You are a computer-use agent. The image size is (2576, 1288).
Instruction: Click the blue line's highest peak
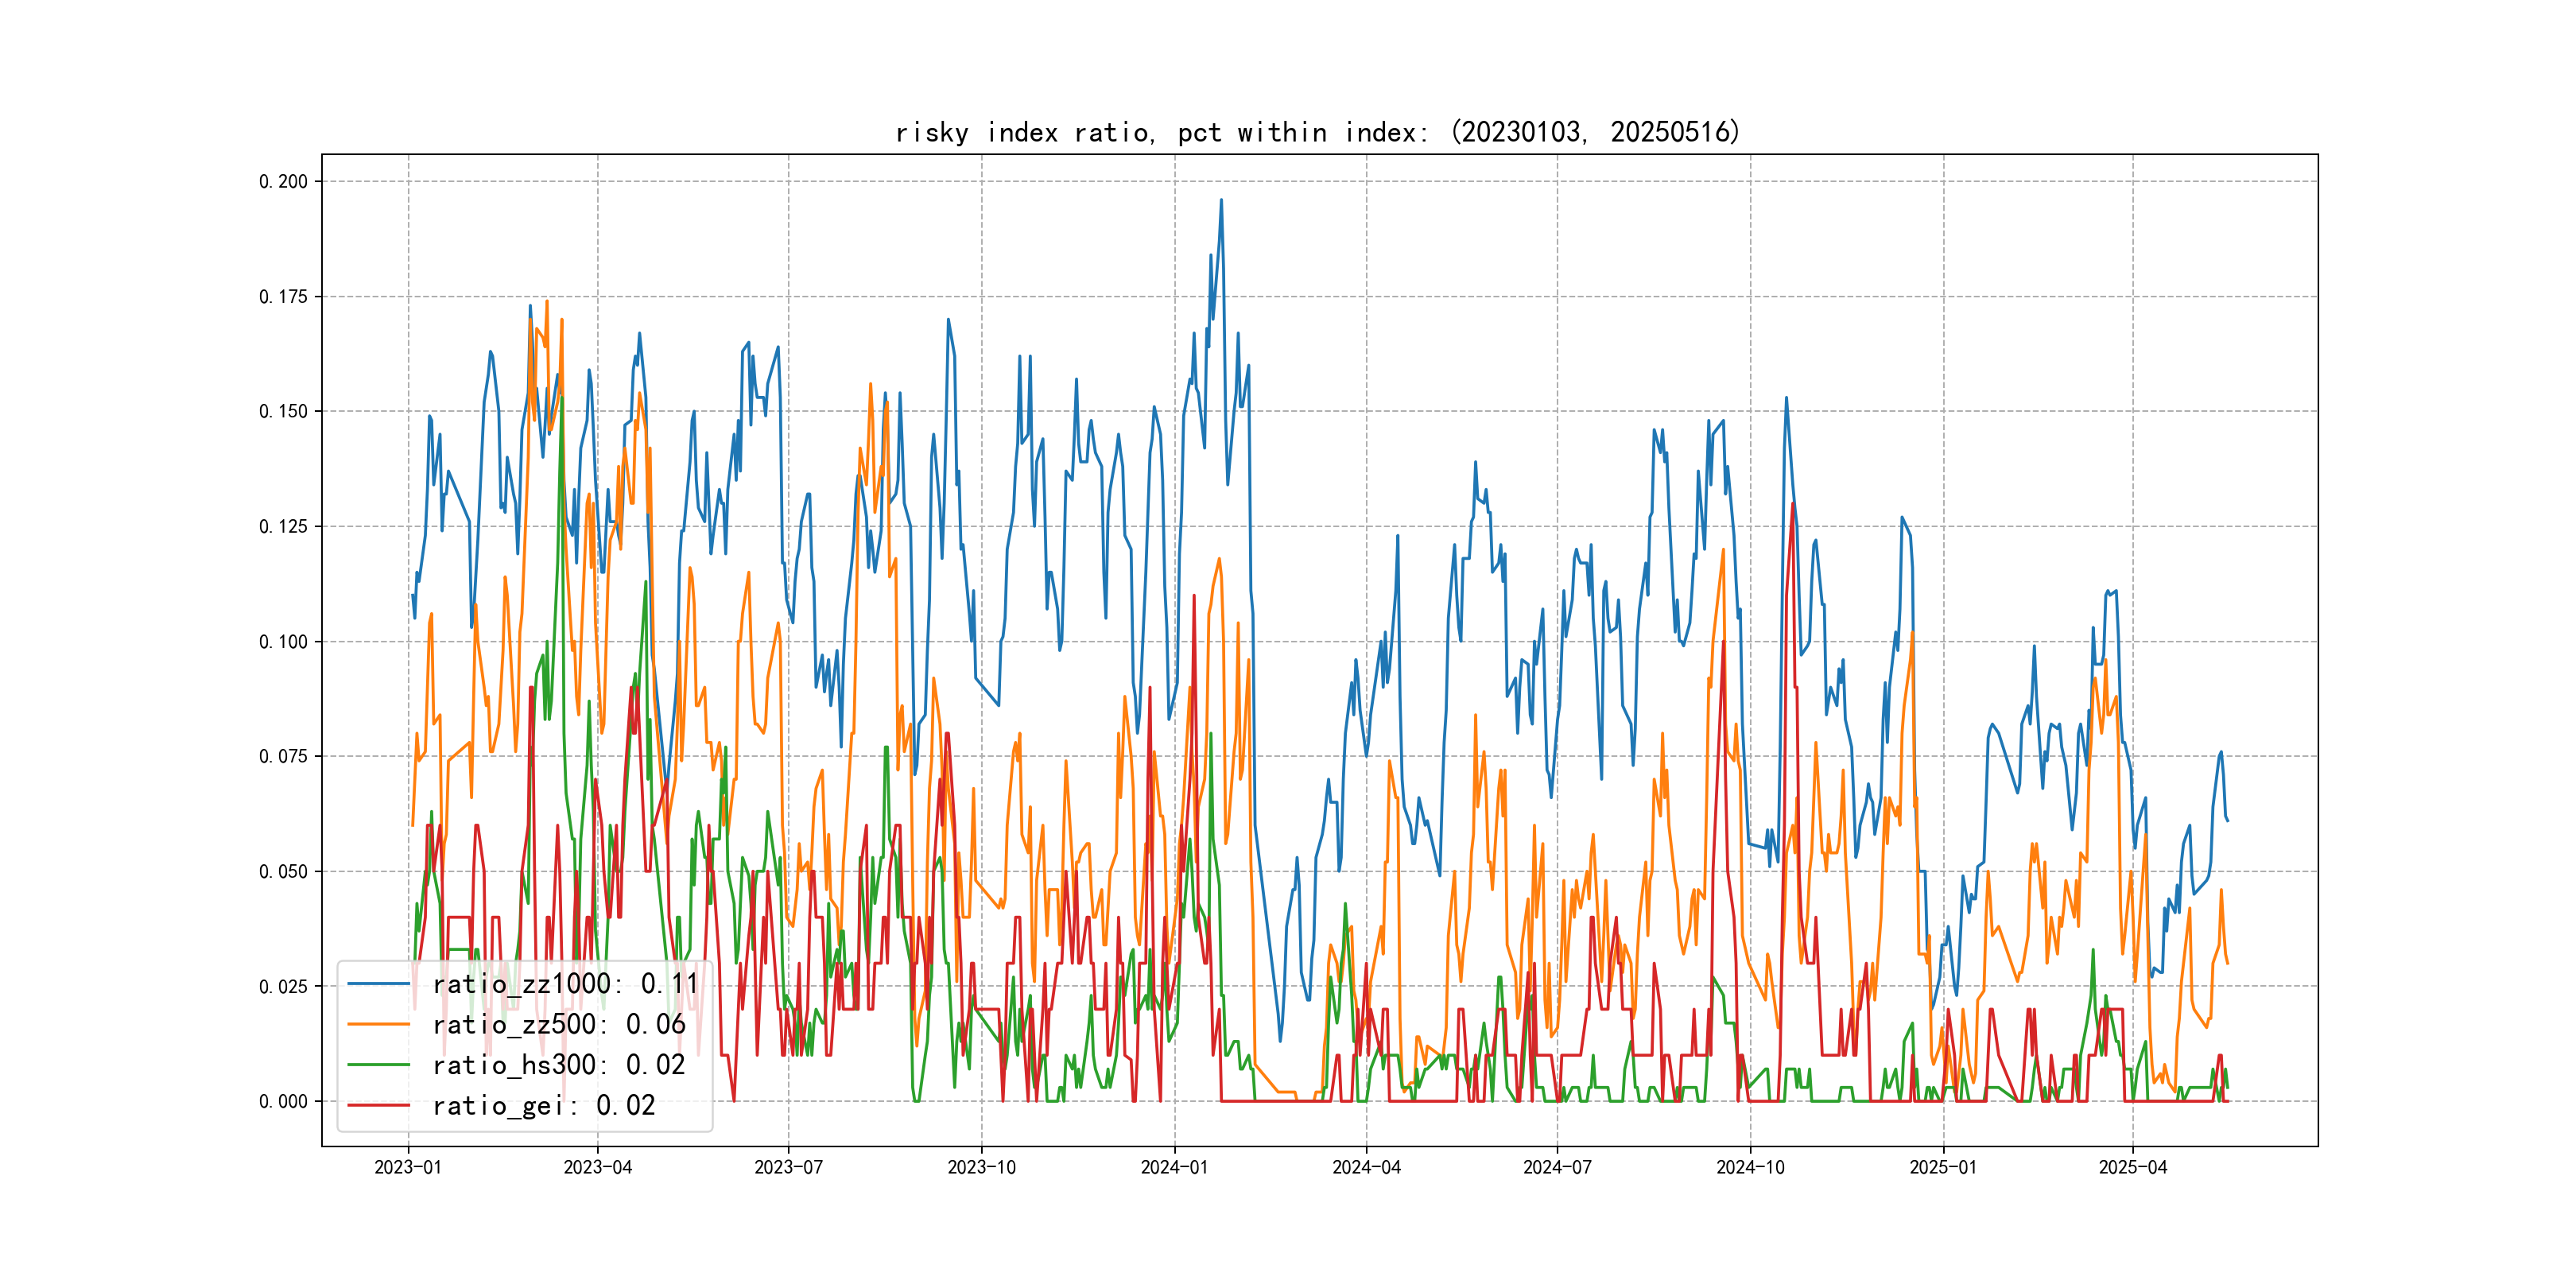point(1221,200)
